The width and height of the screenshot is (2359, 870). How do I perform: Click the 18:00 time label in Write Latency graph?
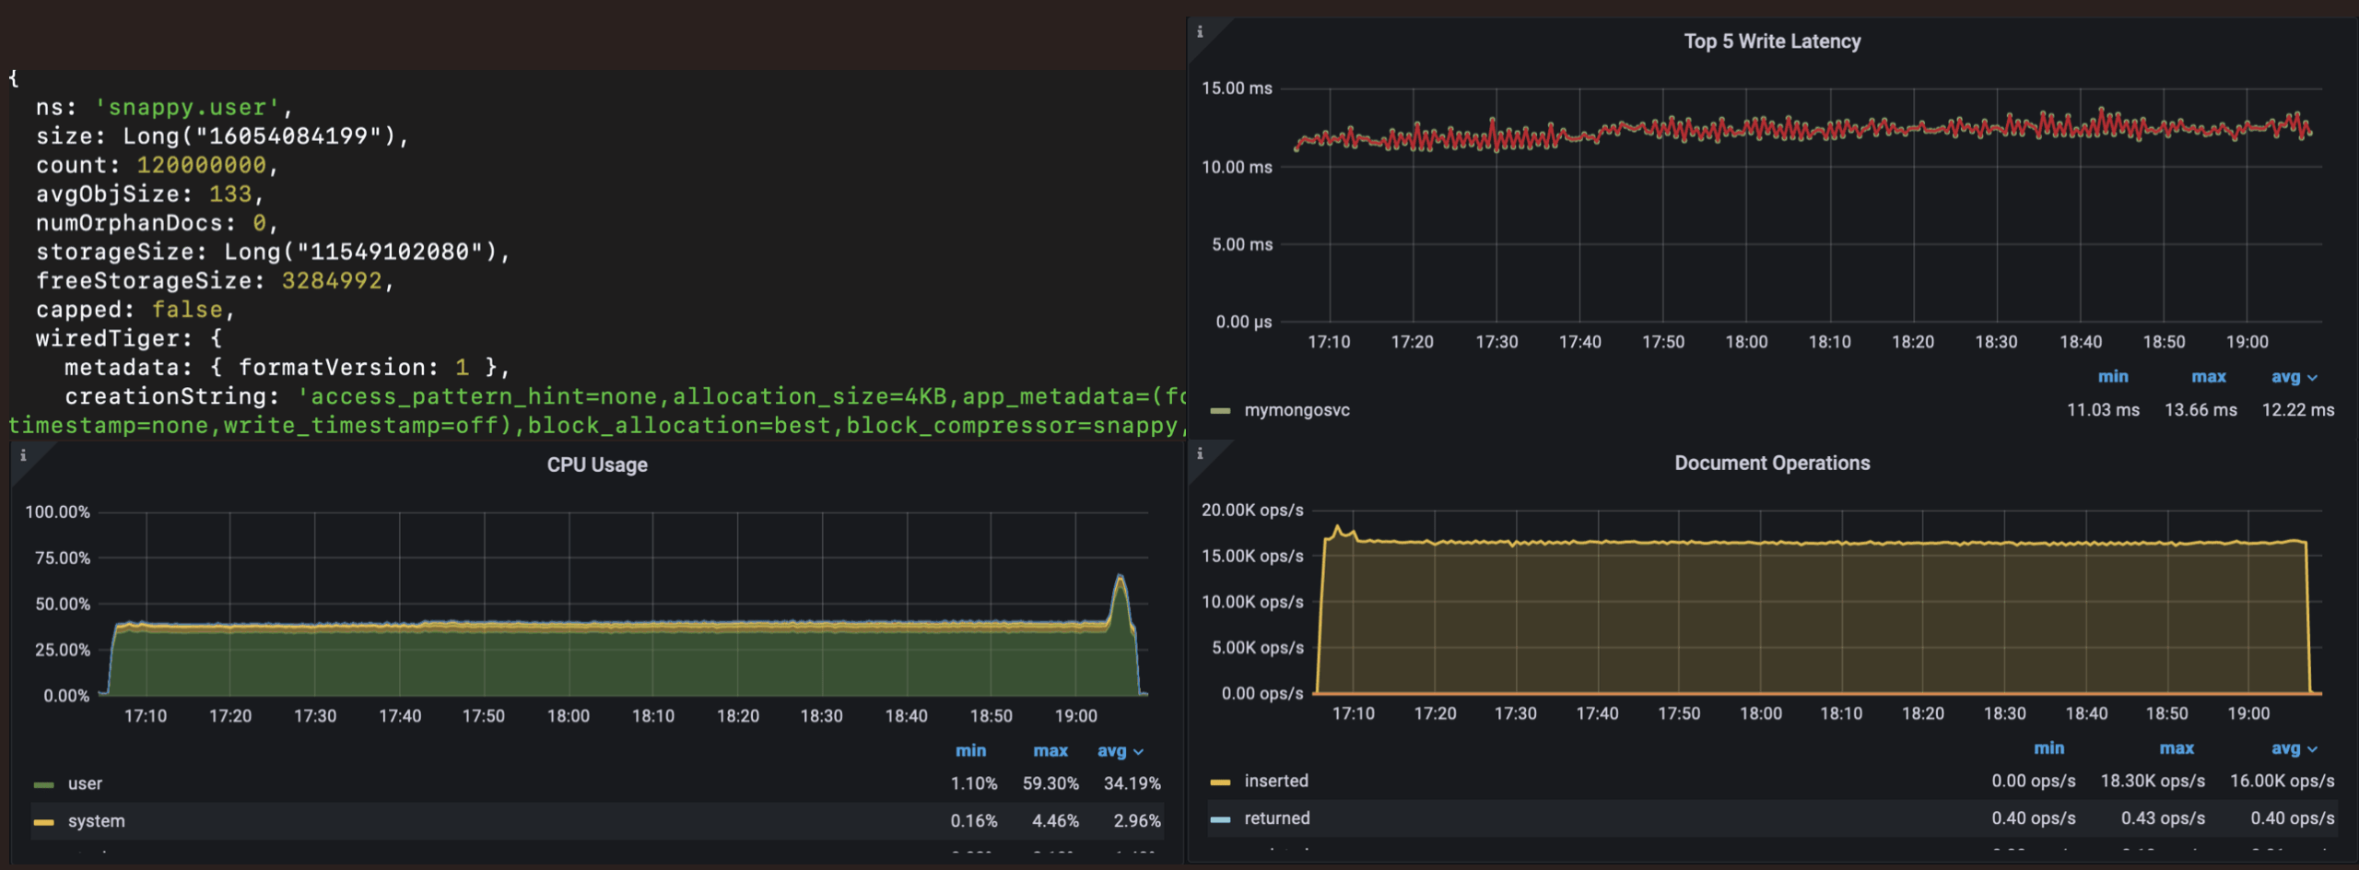(x=1746, y=342)
